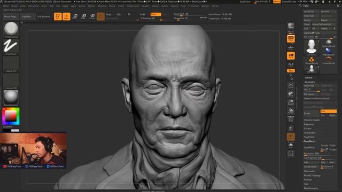This screenshot has height=192, width=342.
Task: Open the Render menu
Action: point(145,6)
